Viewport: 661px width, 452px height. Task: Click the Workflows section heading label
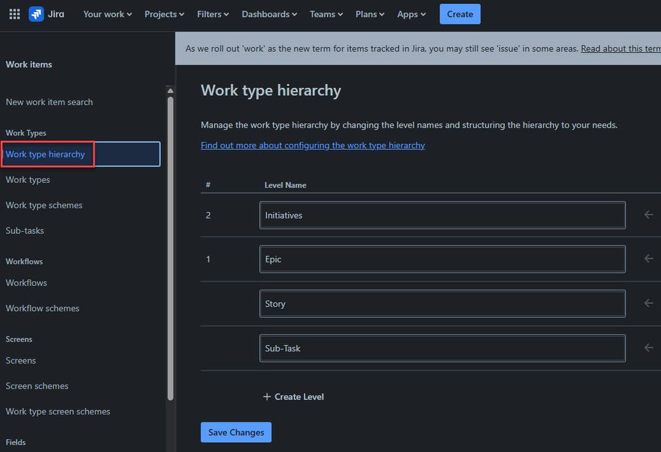click(24, 261)
